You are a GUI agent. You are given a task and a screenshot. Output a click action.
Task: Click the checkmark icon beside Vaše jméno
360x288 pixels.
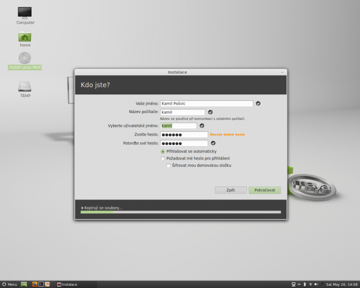(258, 103)
